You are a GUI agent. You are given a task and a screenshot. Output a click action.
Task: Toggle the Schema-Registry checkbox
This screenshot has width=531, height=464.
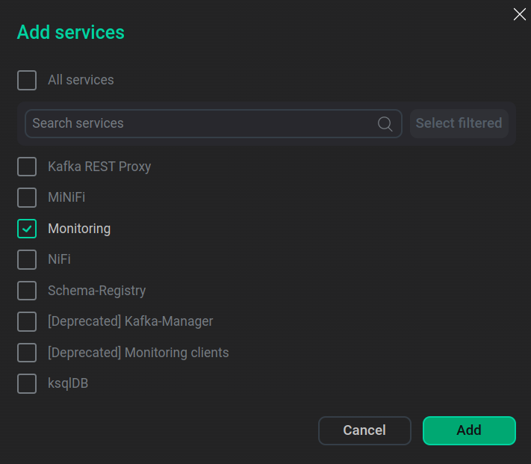(27, 291)
